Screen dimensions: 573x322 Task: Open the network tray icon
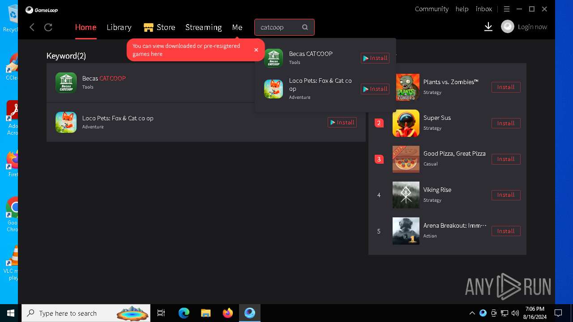(505, 313)
